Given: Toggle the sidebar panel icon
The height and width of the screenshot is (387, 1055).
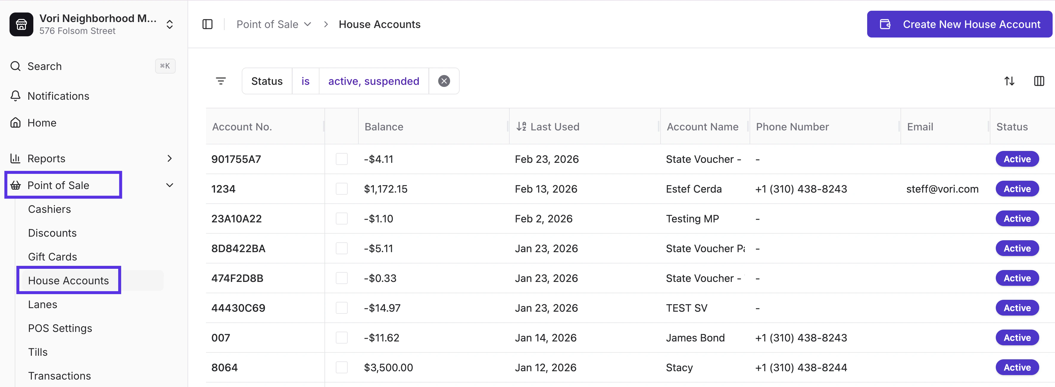Looking at the screenshot, I should 207,25.
